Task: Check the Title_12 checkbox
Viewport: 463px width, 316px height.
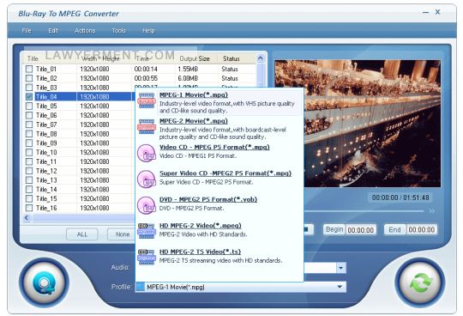Action: pos(29,171)
